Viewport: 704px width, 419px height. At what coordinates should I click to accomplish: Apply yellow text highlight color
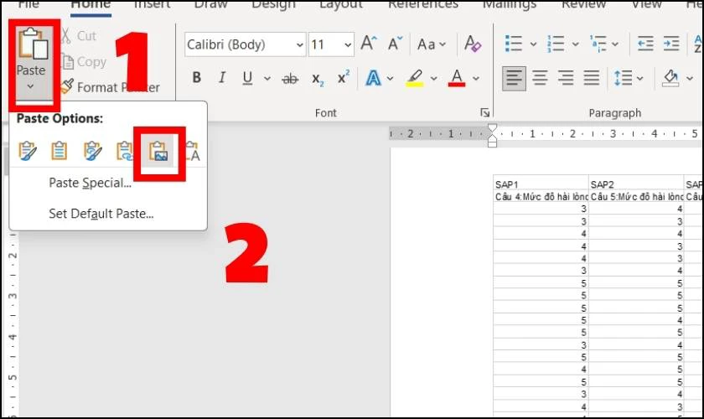tap(416, 78)
